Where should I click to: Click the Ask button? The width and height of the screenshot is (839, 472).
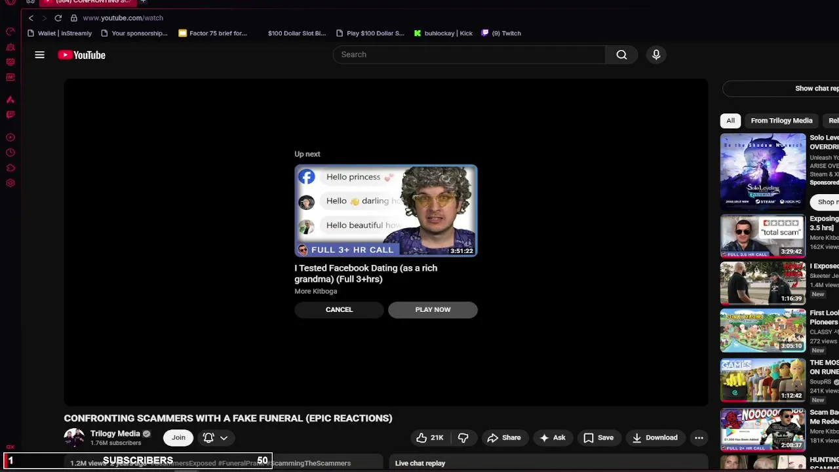[552, 438]
